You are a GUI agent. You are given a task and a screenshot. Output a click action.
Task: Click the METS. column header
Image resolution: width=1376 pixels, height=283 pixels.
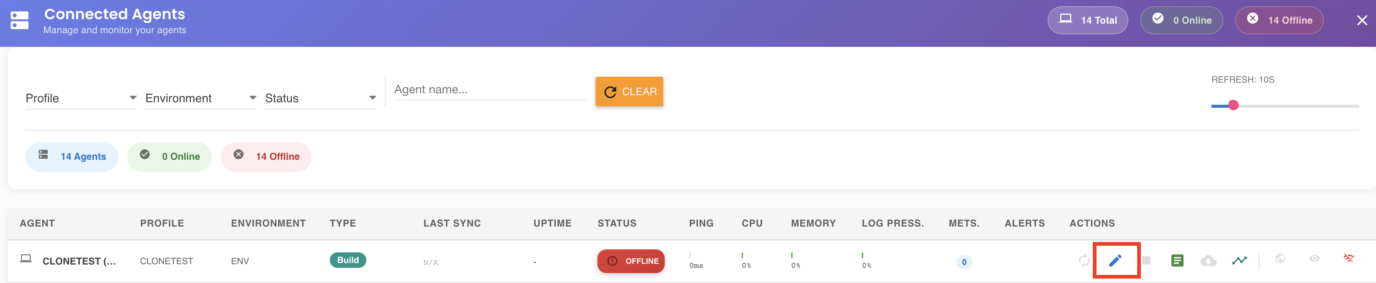[x=964, y=223]
